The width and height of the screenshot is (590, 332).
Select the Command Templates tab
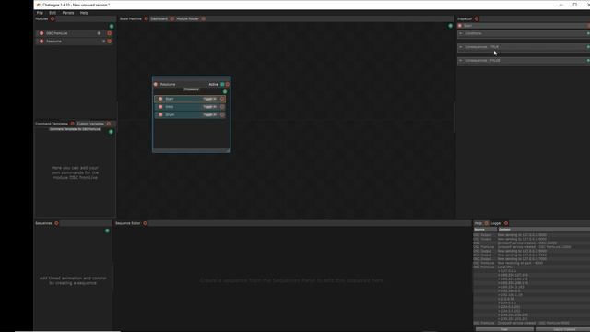(52, 124)
